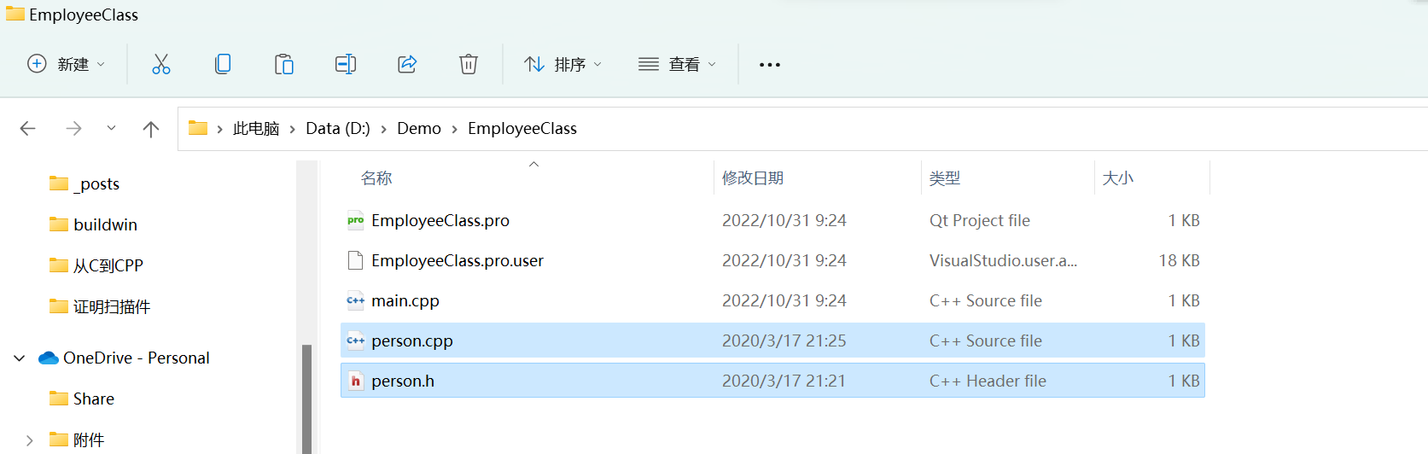Go up one folder level

tap(151, 129)
